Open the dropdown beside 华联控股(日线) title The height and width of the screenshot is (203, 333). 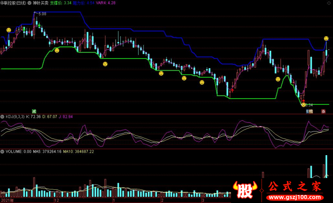[29, 3]
